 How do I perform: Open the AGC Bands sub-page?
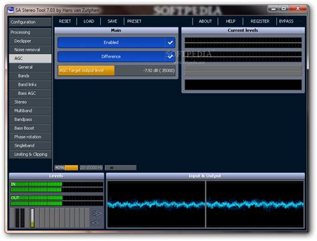(30, 76)
